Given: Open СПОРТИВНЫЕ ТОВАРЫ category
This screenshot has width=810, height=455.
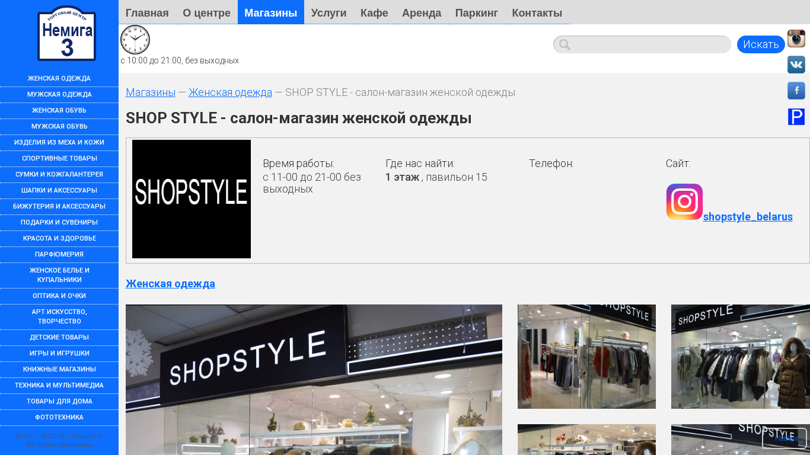Looking at the screenshot, I should click(x=59, y=159).
